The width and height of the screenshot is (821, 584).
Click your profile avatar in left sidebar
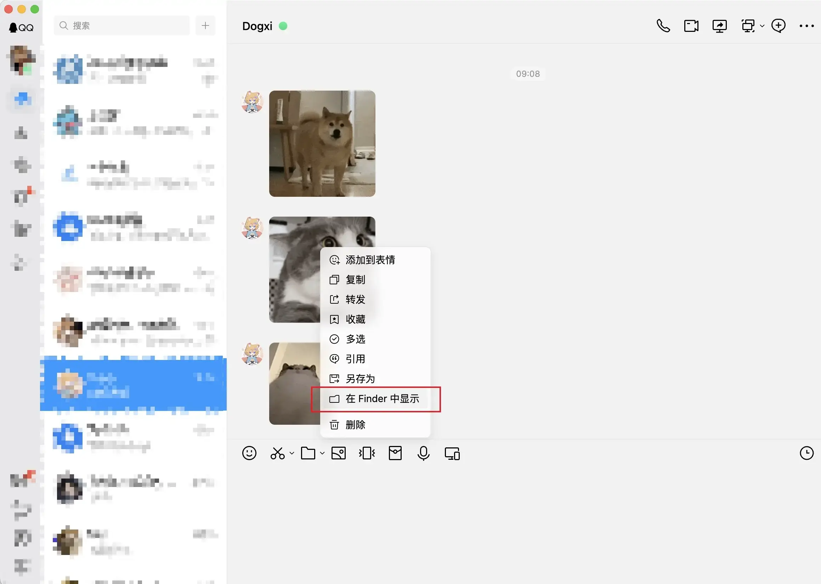tap(21, 60)
